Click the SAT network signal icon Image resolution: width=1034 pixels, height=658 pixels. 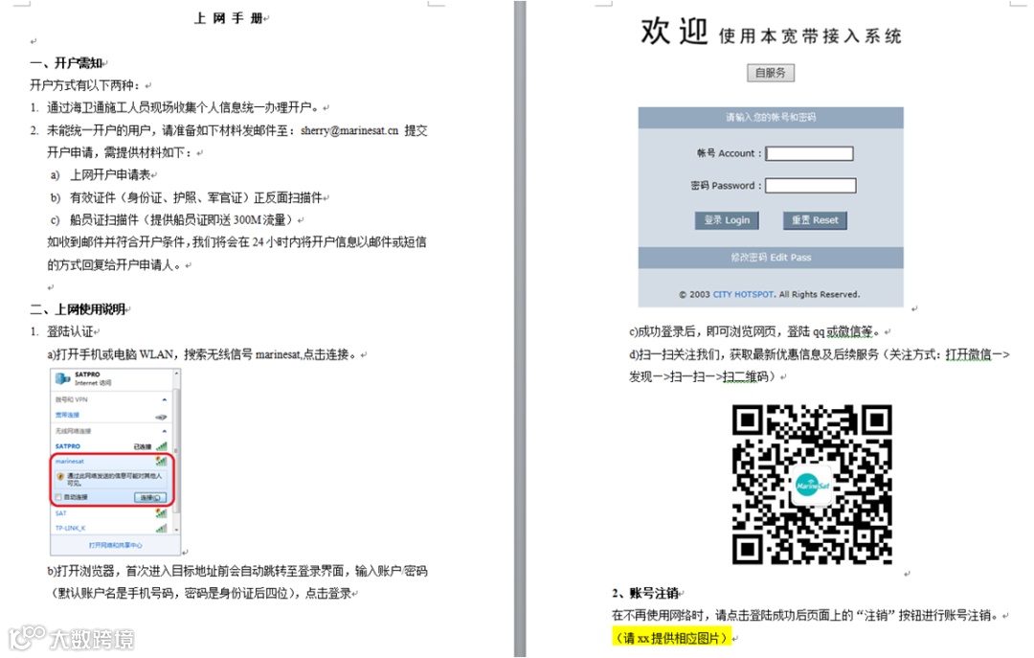(x=161, y=514)
